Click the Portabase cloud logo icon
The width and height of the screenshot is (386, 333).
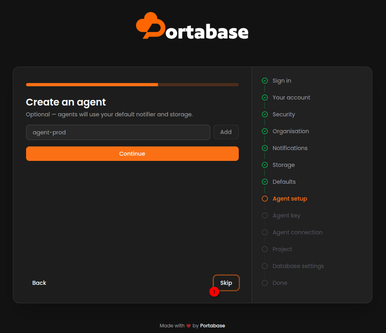[x=150, y=25]
